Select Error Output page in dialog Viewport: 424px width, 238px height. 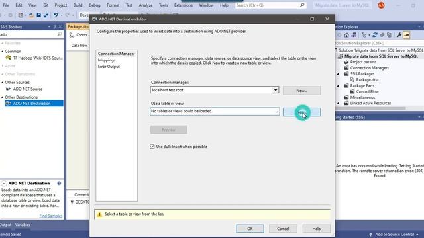click(109, 67)
